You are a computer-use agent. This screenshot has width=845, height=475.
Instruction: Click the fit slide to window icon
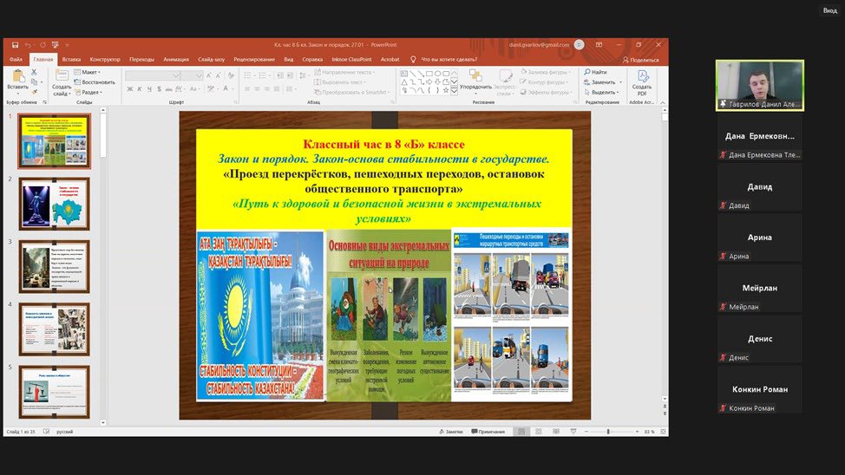pyautogui.click(x=663, y=432)
